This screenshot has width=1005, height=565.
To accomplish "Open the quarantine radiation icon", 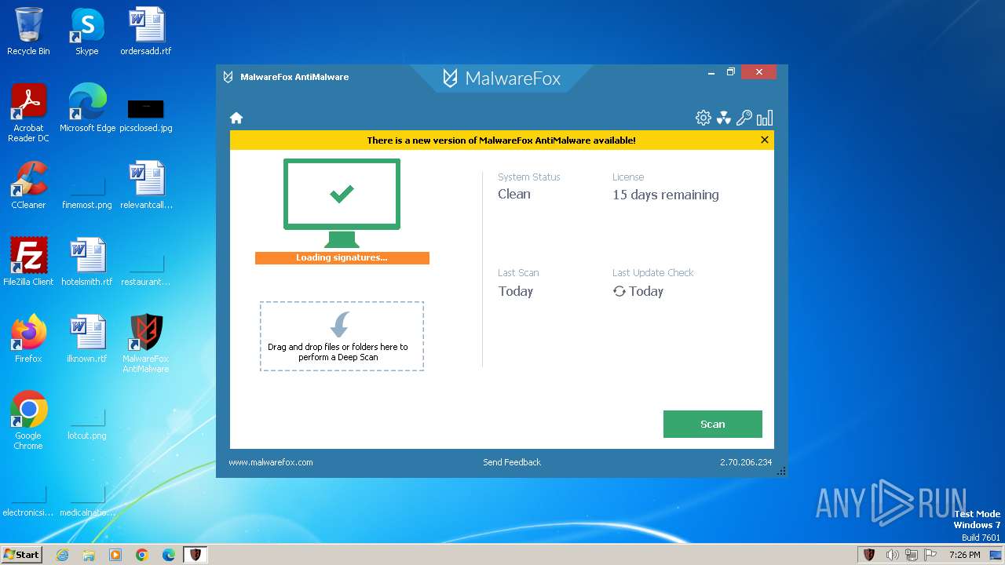I will tap(724, 118).
